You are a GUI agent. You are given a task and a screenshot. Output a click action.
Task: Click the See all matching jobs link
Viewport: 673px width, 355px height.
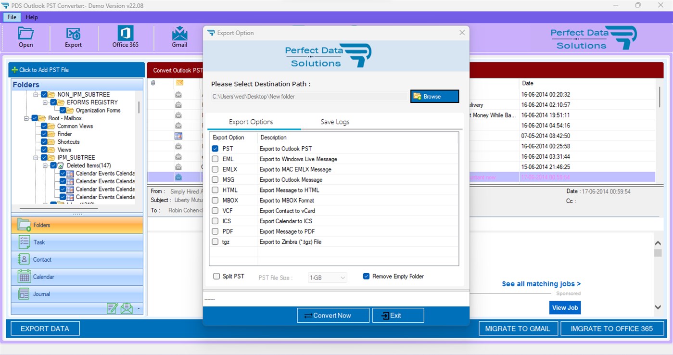(541, 284)
